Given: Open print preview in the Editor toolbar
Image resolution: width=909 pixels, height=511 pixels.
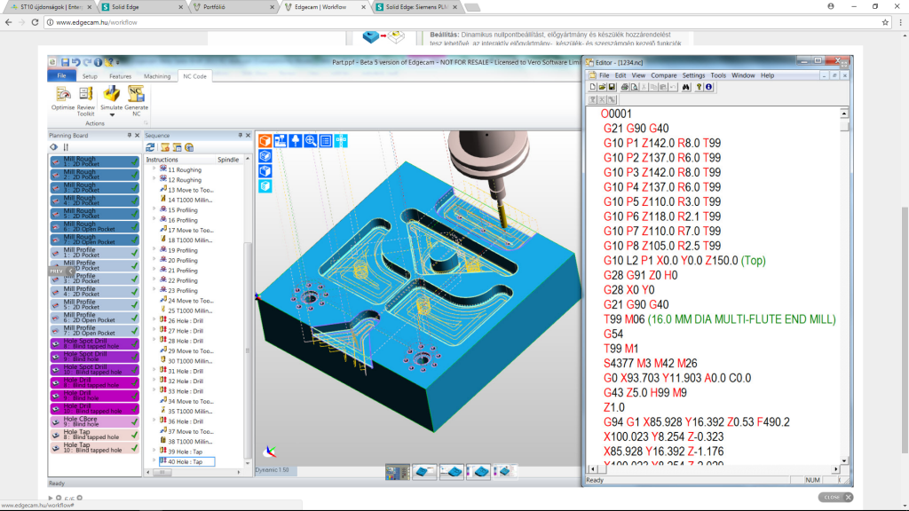Looking at the screenshot, I should coord(634,87).
